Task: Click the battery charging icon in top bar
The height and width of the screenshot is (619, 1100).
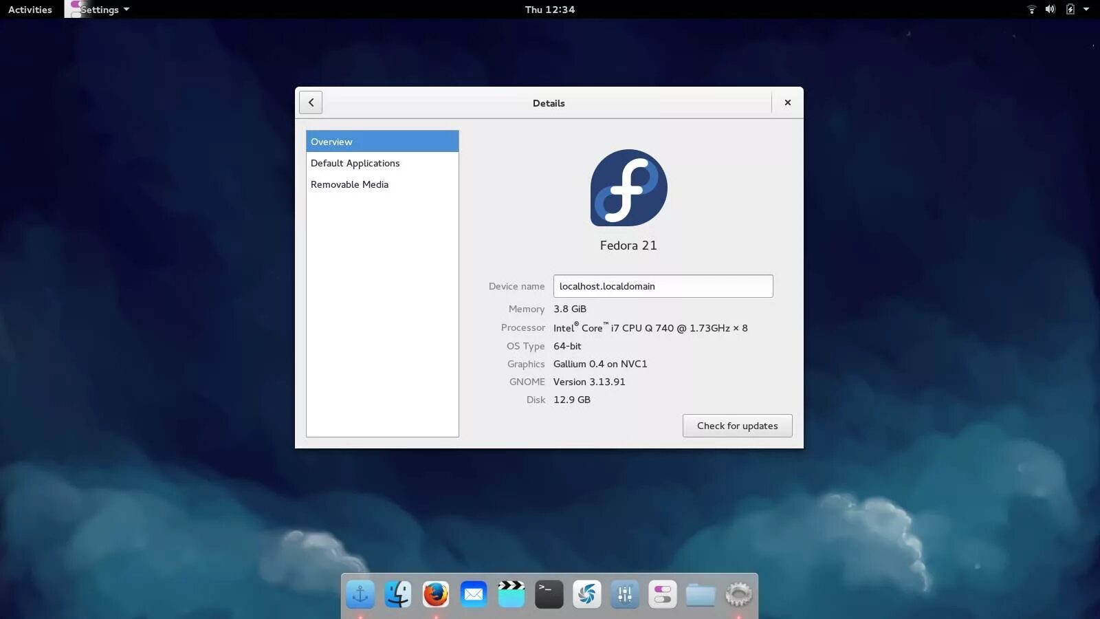Action: (x=1070, y=10)
